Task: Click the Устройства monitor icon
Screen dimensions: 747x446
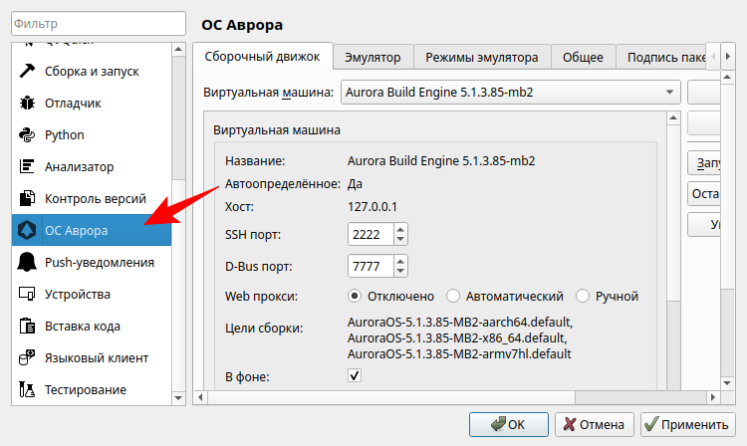Action: pos(27,294)
